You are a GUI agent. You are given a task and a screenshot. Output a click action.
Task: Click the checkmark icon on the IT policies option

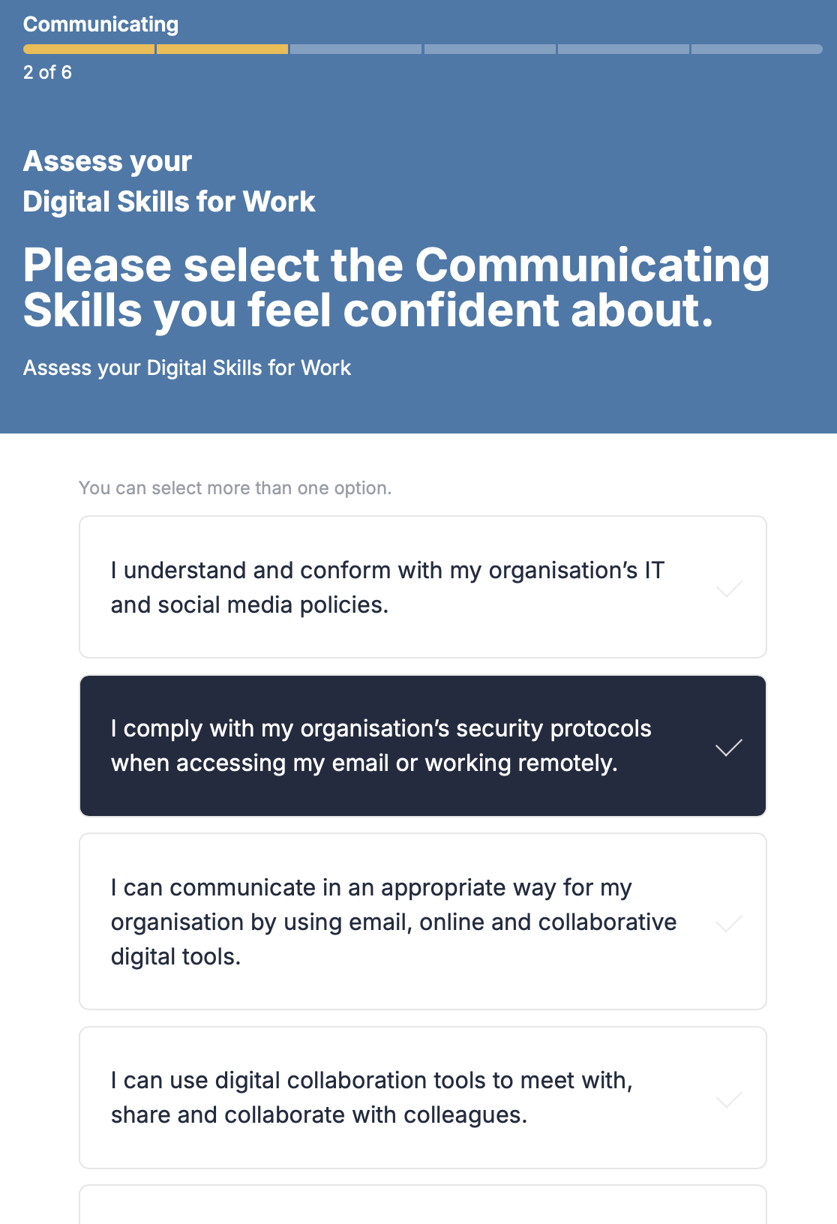[729, 589]
